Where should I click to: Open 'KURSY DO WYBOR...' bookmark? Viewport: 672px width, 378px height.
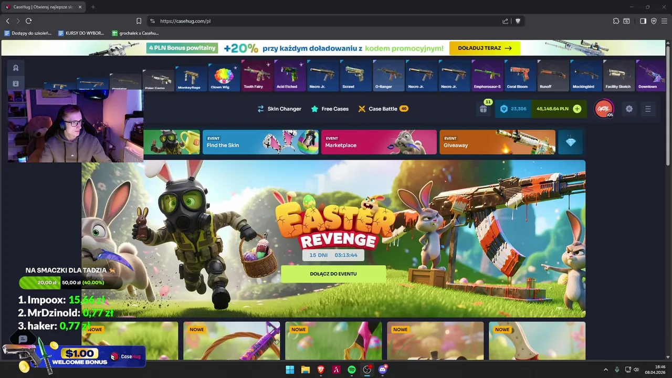click(81, 33)
